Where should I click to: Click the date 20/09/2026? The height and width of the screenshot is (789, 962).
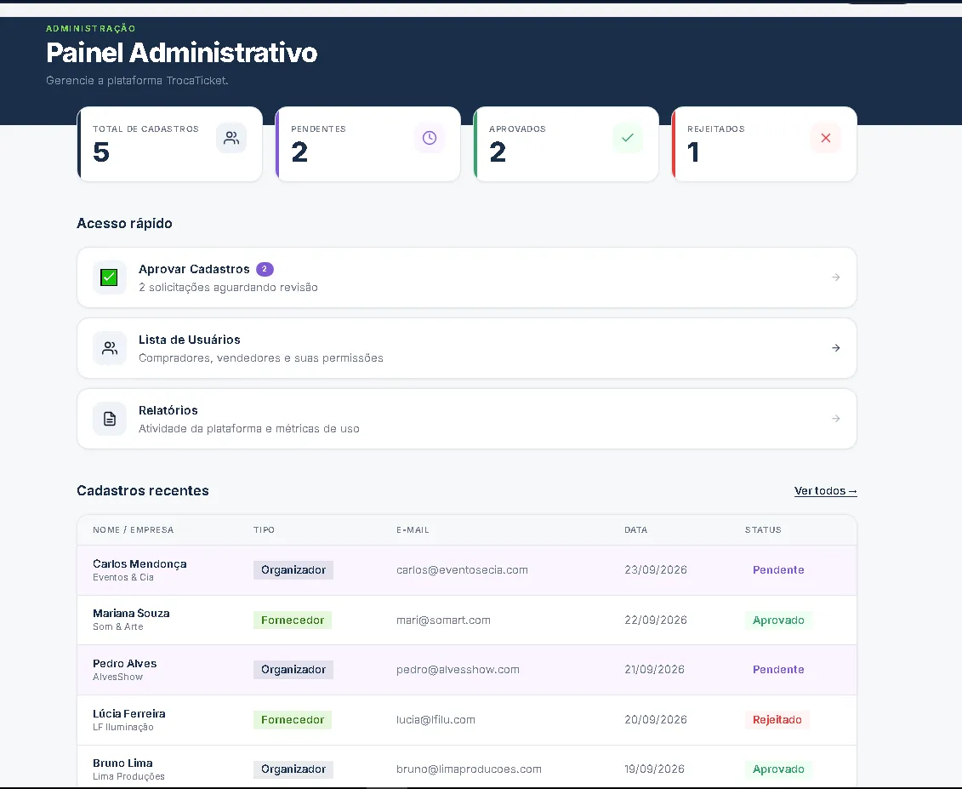click(655, 719)
